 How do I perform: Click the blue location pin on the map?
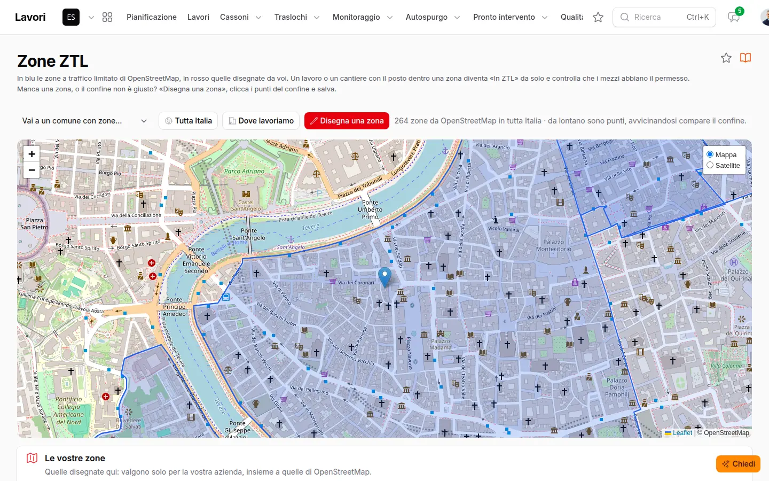coord(384,277)
